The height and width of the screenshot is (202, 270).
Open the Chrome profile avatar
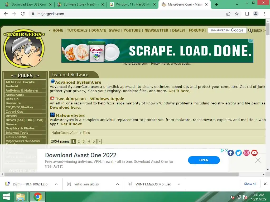coord(256,14)
